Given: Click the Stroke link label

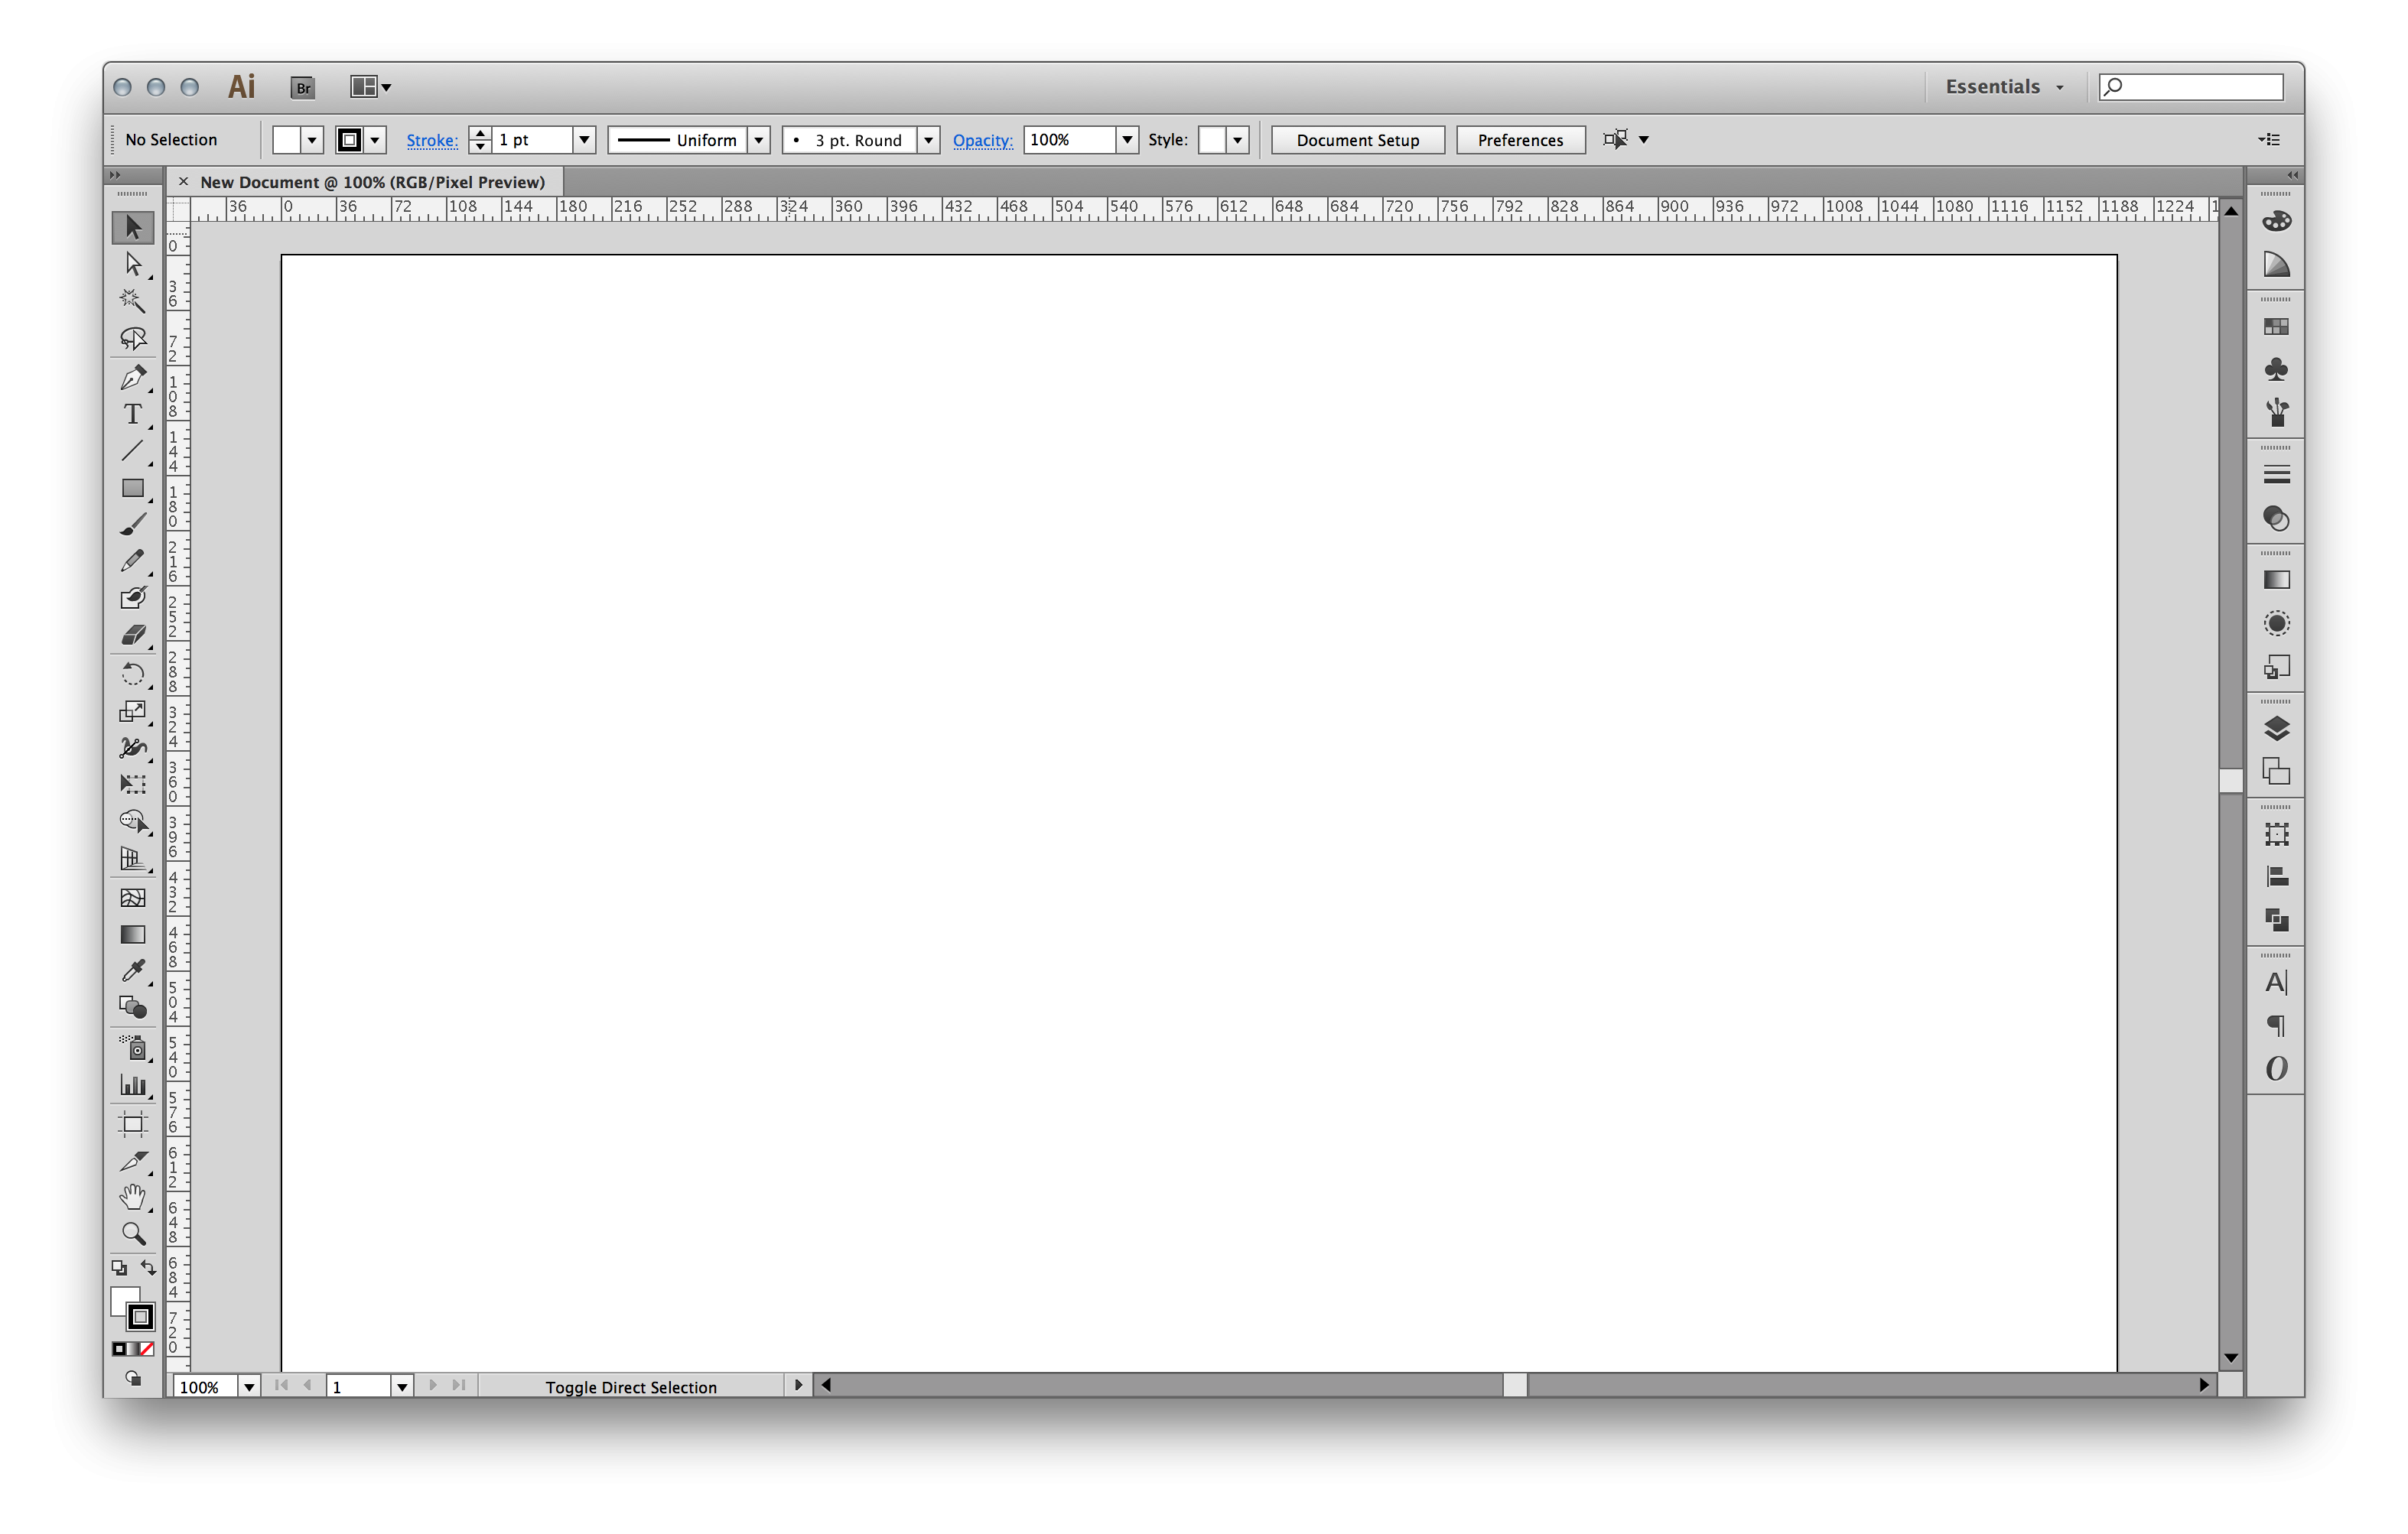Looking at the screenshot, I should pyautogui.click(x=432, y=140).
